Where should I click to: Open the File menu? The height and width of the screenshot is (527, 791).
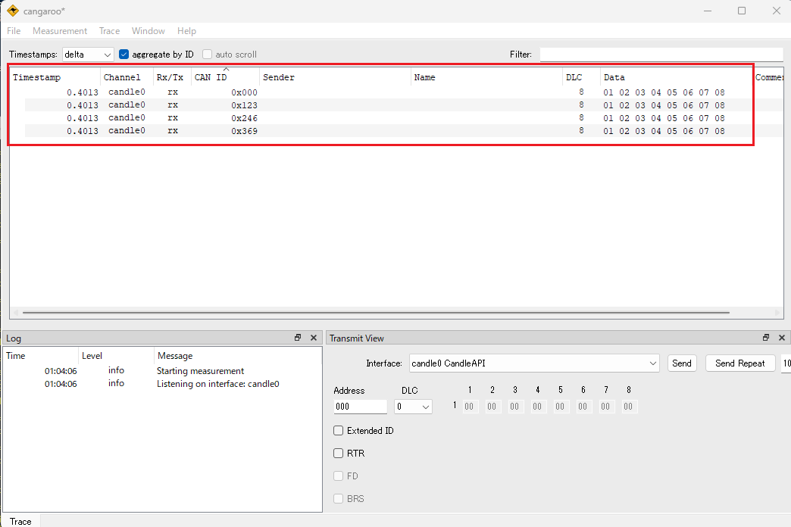[x=14, y=31]
